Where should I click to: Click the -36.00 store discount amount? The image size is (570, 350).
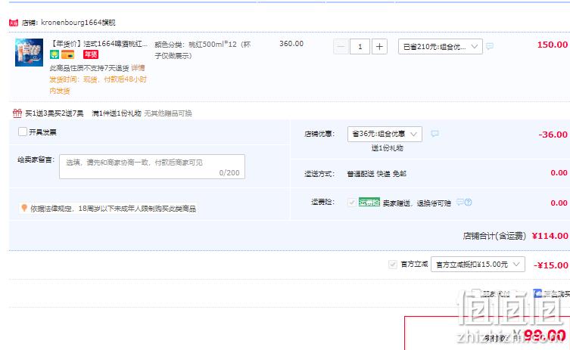tap(553, 135)
